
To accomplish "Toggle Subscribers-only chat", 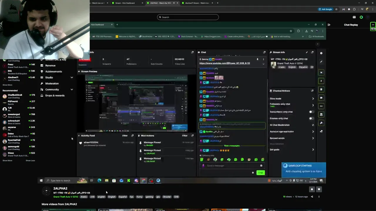I will point(311,112).
